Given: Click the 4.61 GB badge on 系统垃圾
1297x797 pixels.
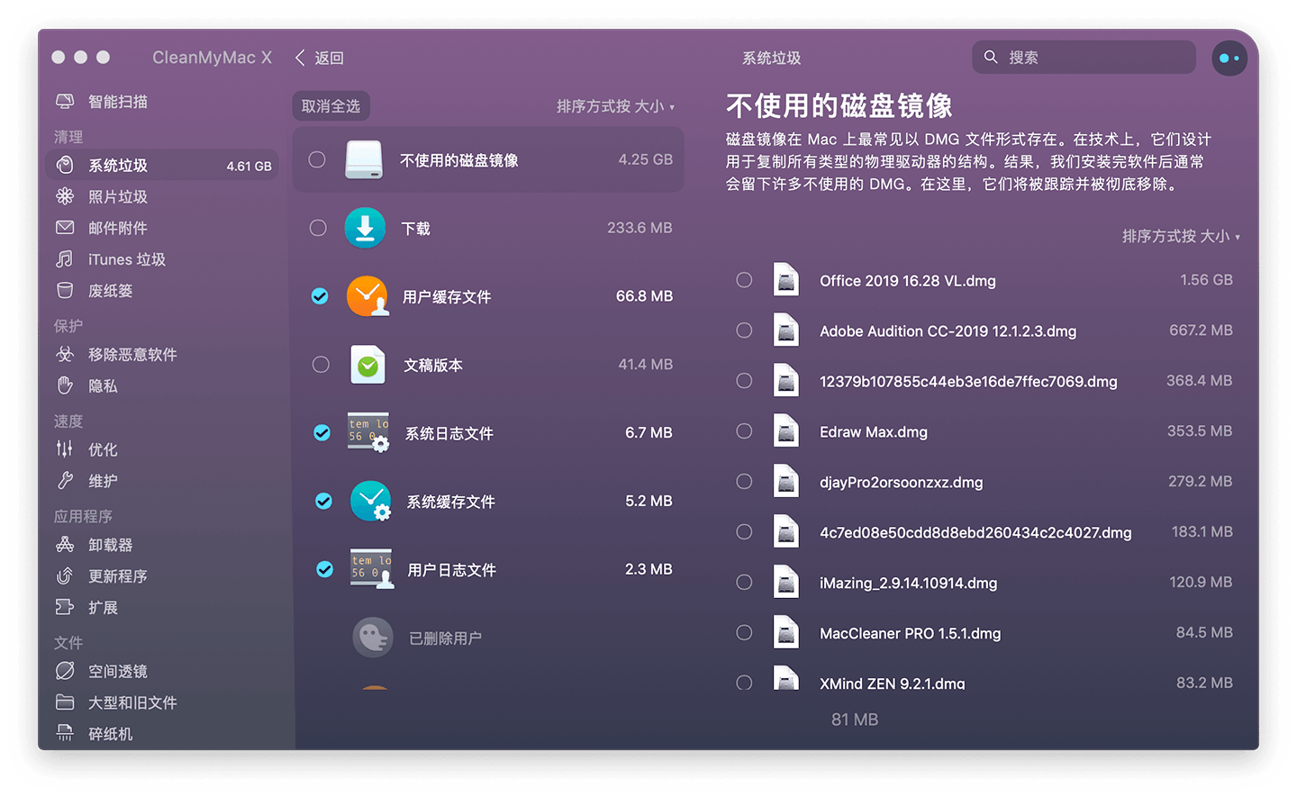Looking at the screenshot, I should pyautogui.click(x=249, y=167).
